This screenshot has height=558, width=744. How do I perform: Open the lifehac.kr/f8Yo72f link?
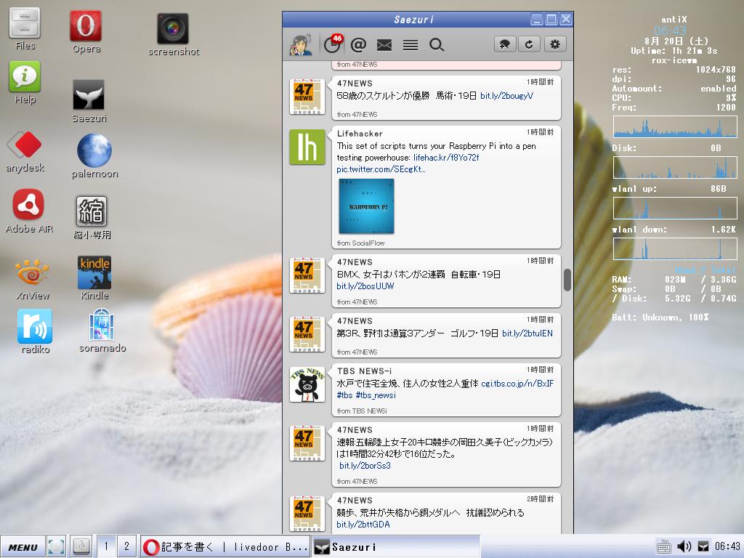pyautogui.click(x=446, y=158)
